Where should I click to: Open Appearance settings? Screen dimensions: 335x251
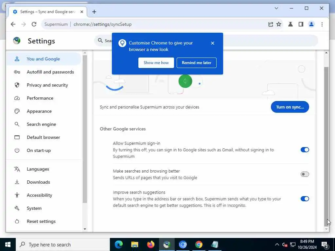[x=44, y=111]
